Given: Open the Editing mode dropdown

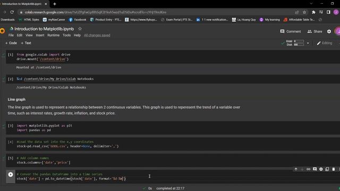Looking at the screenshot, I should (x=325, y=43).
